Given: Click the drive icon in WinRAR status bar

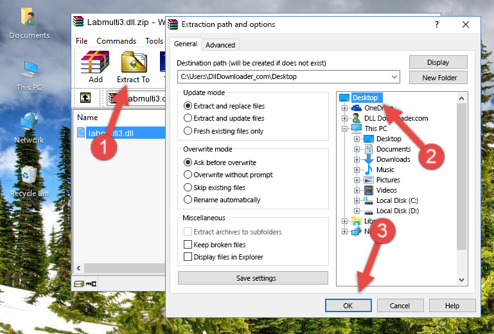Looking at the screenshot, I should click(79, 284).
